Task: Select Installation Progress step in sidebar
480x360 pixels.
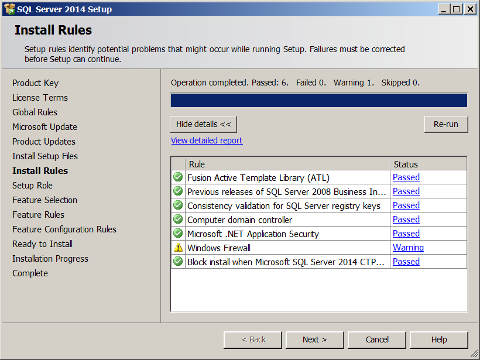Action: (50, 259)
